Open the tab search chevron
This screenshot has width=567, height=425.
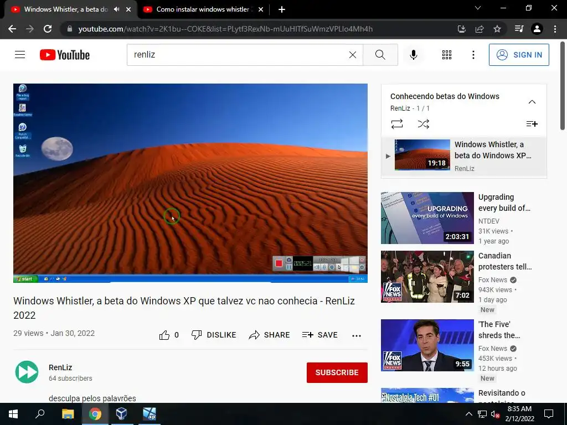point(478,8)
